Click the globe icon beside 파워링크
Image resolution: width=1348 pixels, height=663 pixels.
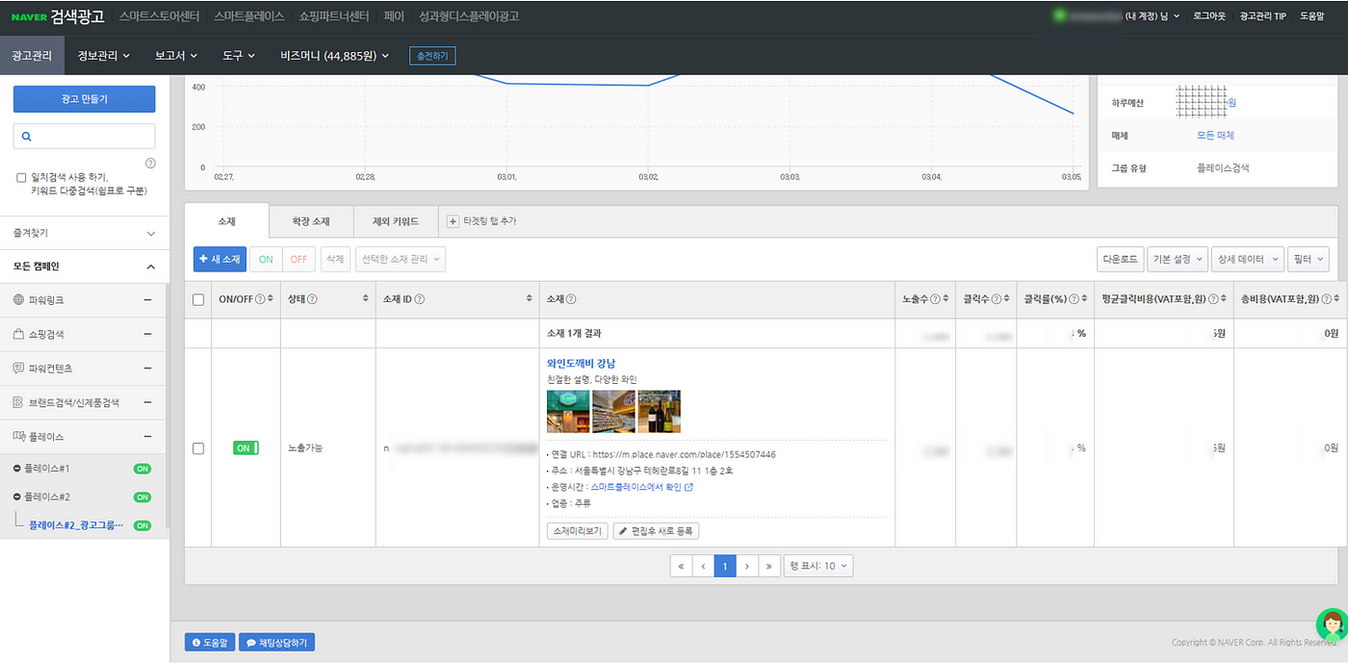18,300
